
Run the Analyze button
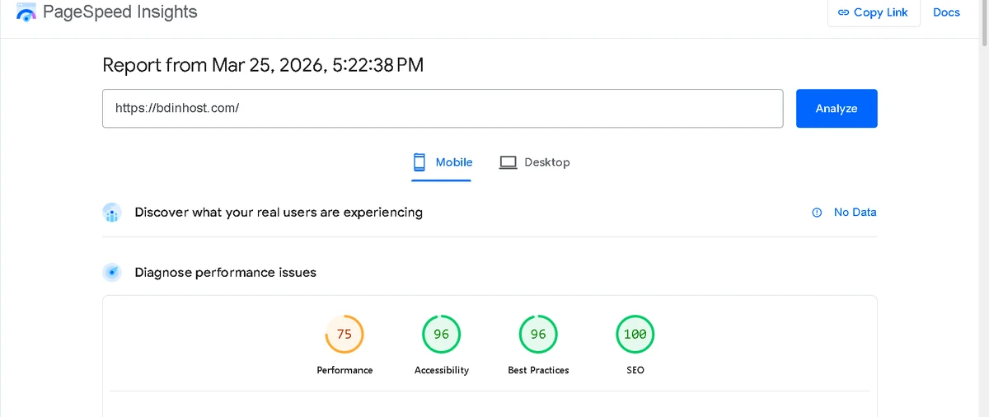(x=837, y=109)
